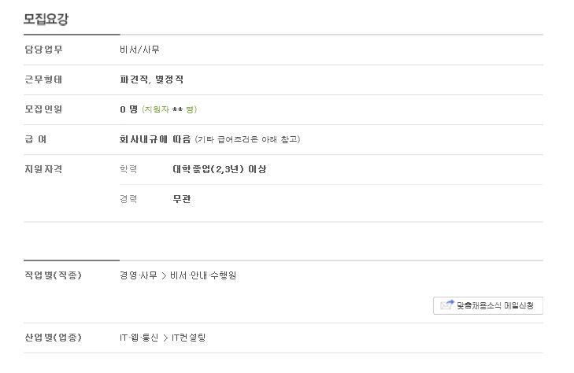Click the 직업별(직종) row label

click(x=53, y=275)
